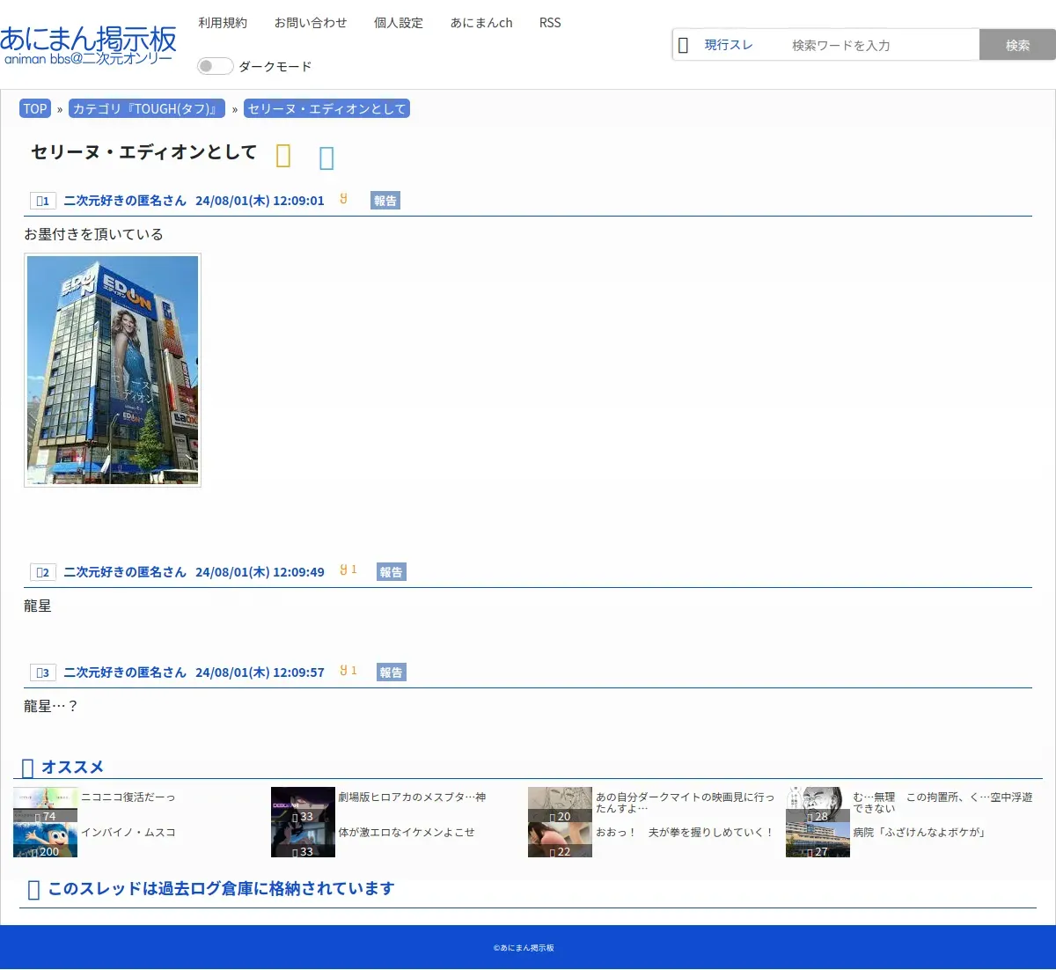Click the like icon on post 3
Image resolution: width=1056 pixels, height=970 pixels.
[344, 671]
